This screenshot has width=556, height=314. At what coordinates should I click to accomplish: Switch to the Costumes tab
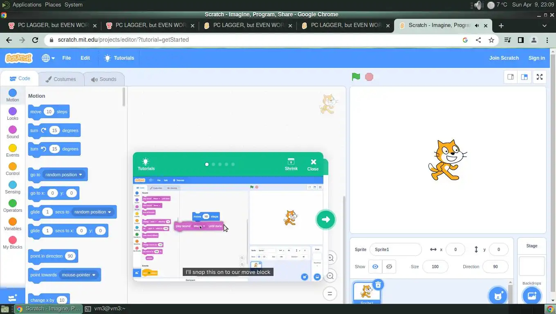(x=61, y=79)
